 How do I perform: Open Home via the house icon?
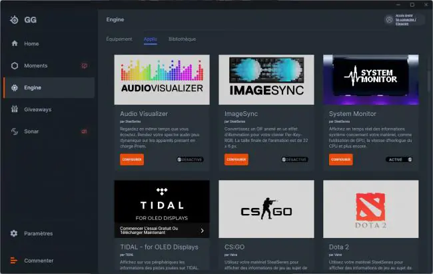(15, 43)
